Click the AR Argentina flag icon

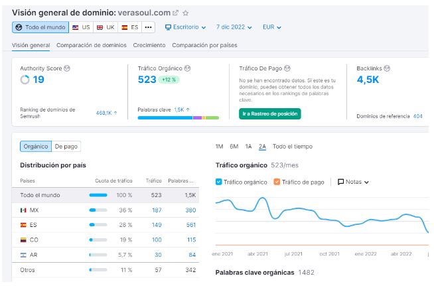[x=23, y=255]
